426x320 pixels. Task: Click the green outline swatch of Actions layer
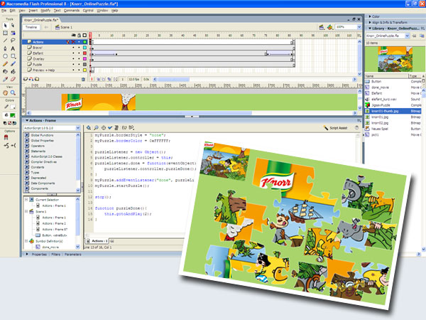(84, 42)
